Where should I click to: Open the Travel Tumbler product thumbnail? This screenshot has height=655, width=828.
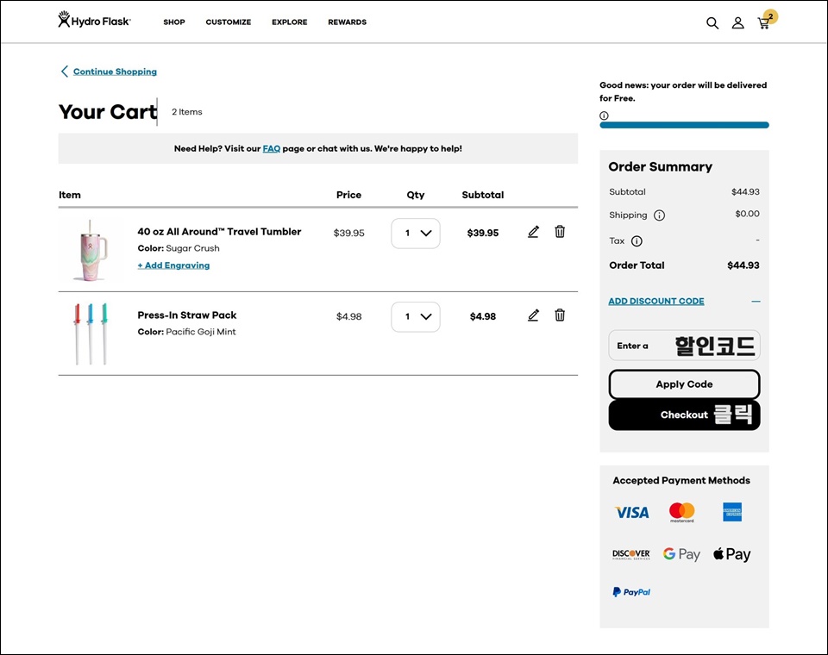[x=92, y=250]
